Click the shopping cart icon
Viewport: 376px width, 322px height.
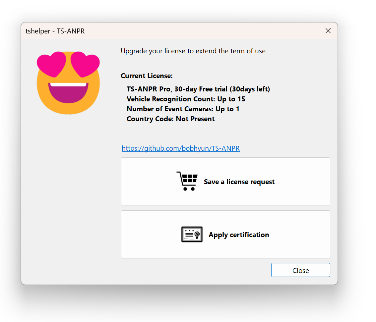pos(187,181)
